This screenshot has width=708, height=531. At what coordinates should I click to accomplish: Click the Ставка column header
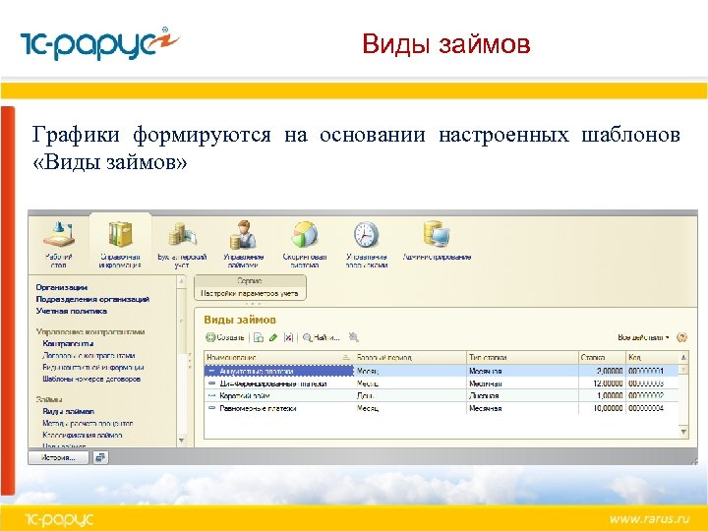click(602, 357)
